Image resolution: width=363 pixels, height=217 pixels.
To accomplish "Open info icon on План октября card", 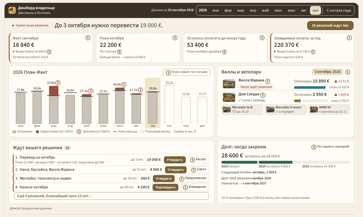I will pos(175,38).
